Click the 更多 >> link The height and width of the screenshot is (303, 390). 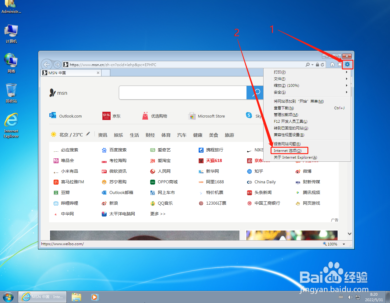pos(158,214)
